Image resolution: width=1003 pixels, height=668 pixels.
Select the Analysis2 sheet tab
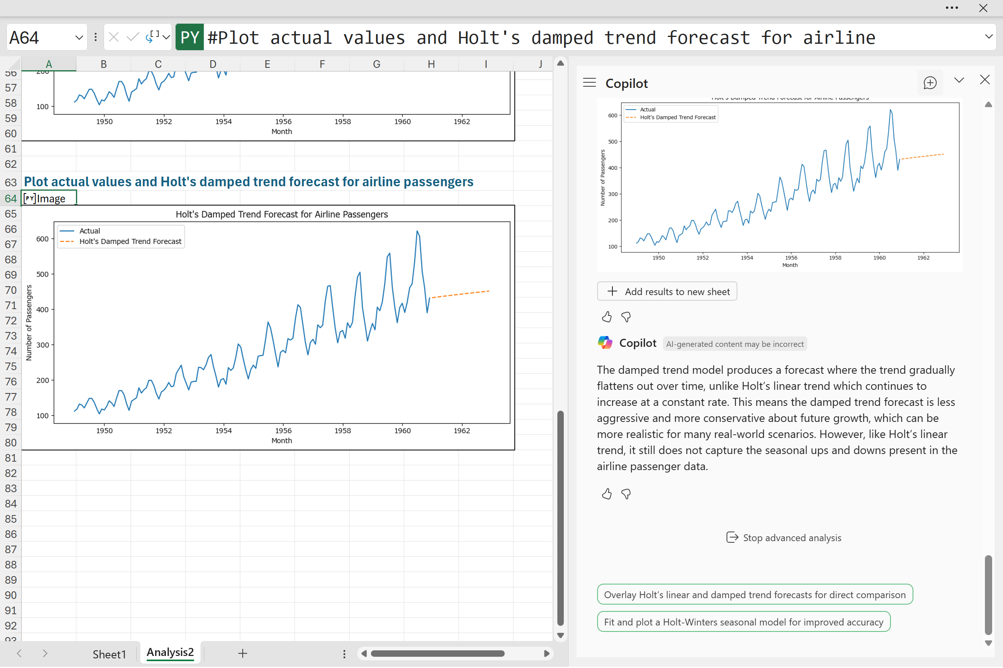point(170,653)
